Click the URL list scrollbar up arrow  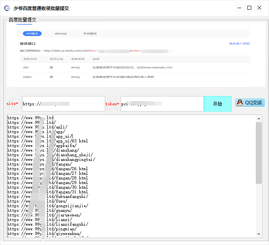pyautogui.click(x=259, y=118)
